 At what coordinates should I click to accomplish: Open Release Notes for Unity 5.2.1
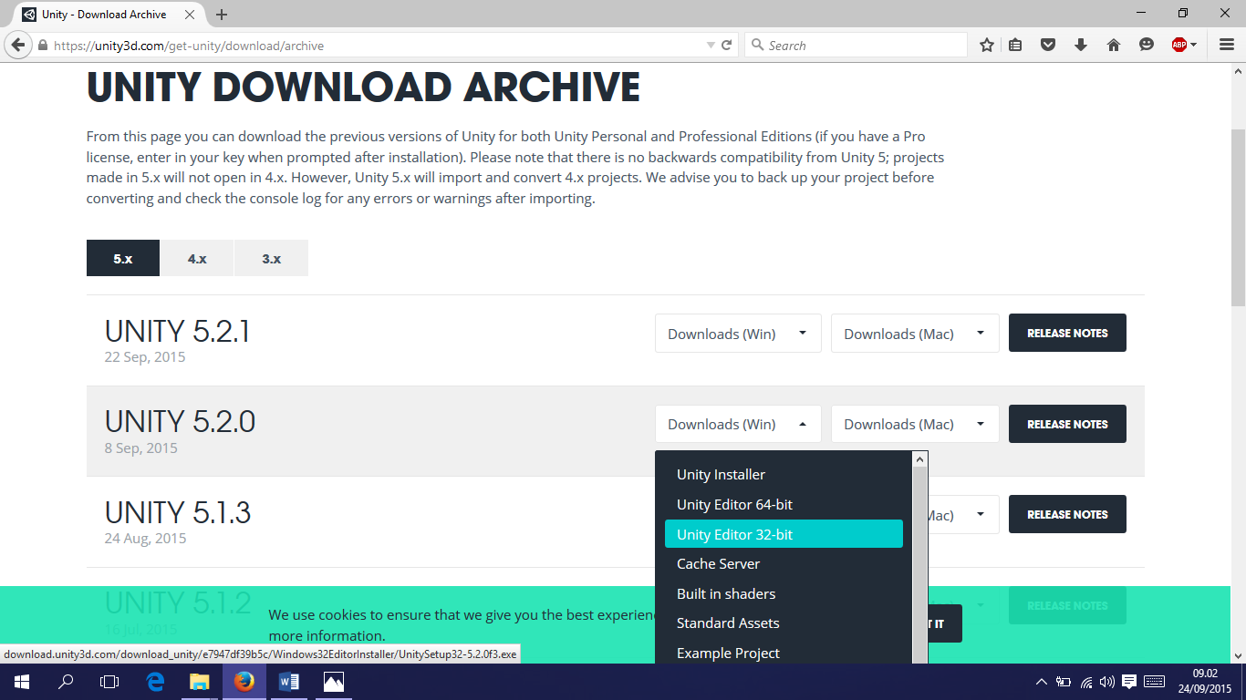coord(1067,334)
